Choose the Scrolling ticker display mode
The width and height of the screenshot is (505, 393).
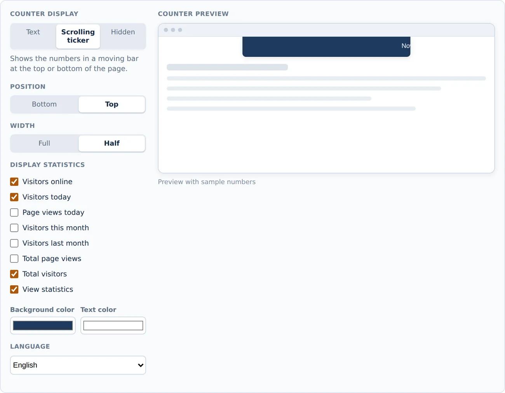coord(78,36)
